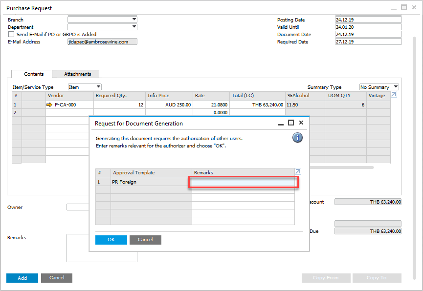Minimize the Request for Document Generation dialog

pyautogui.click(x=281, y=124)
